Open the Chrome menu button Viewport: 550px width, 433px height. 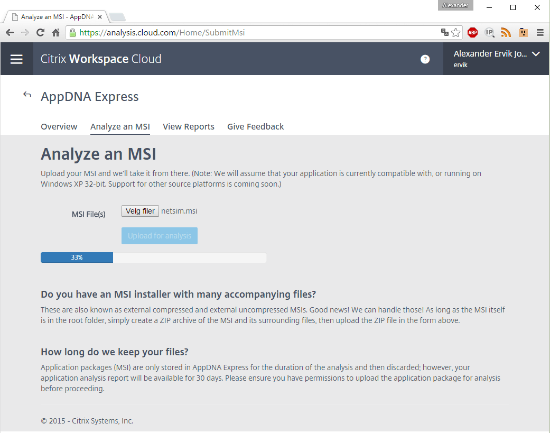(540, 33)
